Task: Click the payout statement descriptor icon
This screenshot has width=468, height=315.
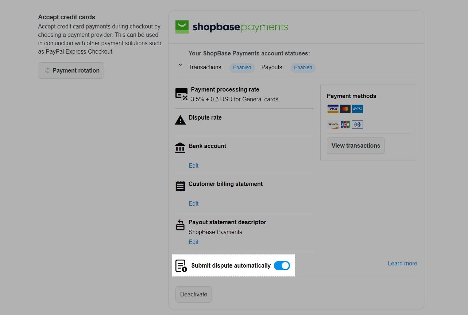Action: [180, 225]
